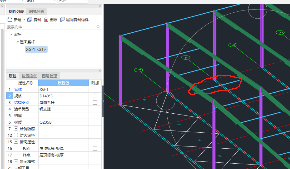This screenshot has width=290, height=169.
Task: Toggle the 材质 附加 checkbox
Action: [95, 122]
